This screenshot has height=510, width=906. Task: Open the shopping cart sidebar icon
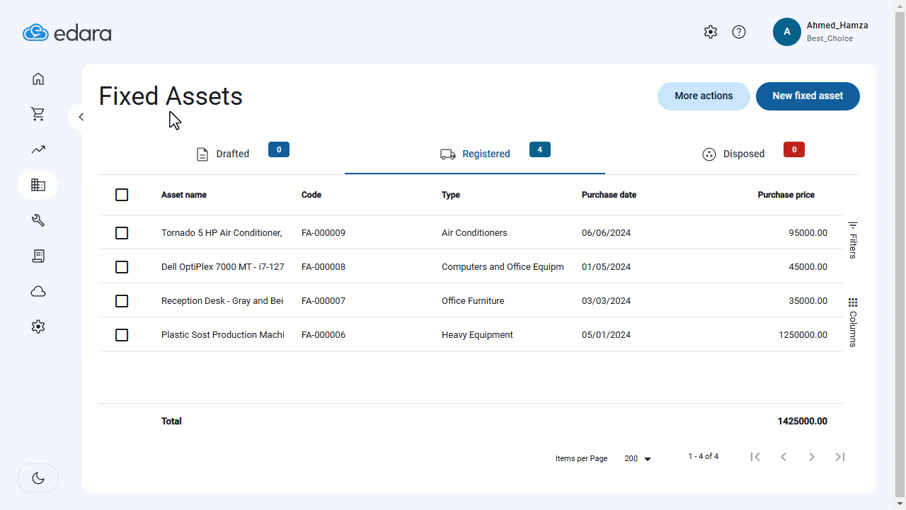pos(38,114)
